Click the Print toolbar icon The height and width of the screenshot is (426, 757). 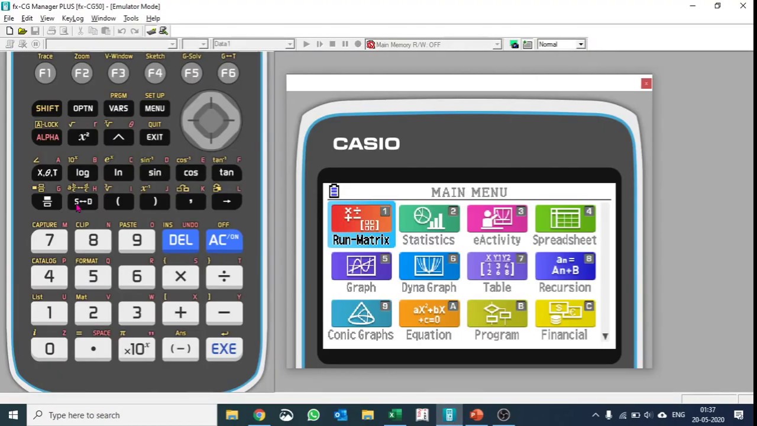[x=51, y=31]
